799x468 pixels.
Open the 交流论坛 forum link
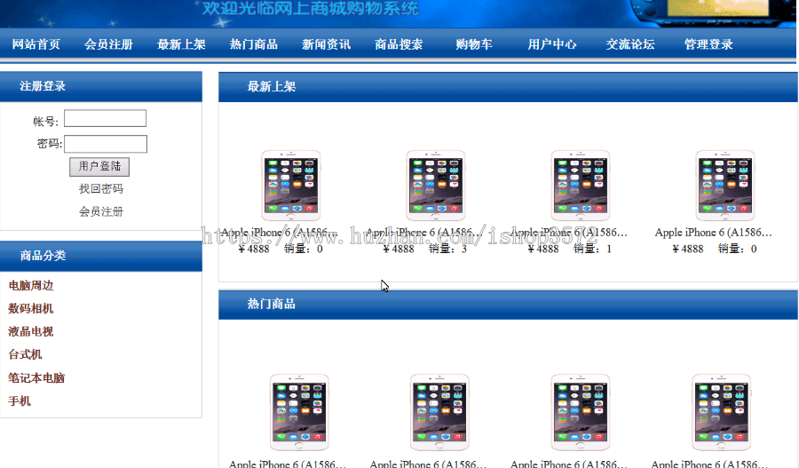[x=630, y=44]
